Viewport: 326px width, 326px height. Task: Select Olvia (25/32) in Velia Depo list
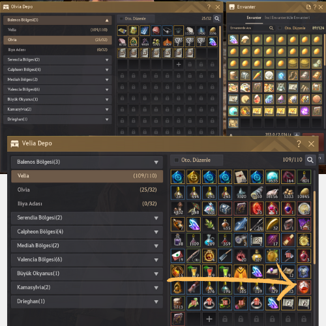click(87, 190)
